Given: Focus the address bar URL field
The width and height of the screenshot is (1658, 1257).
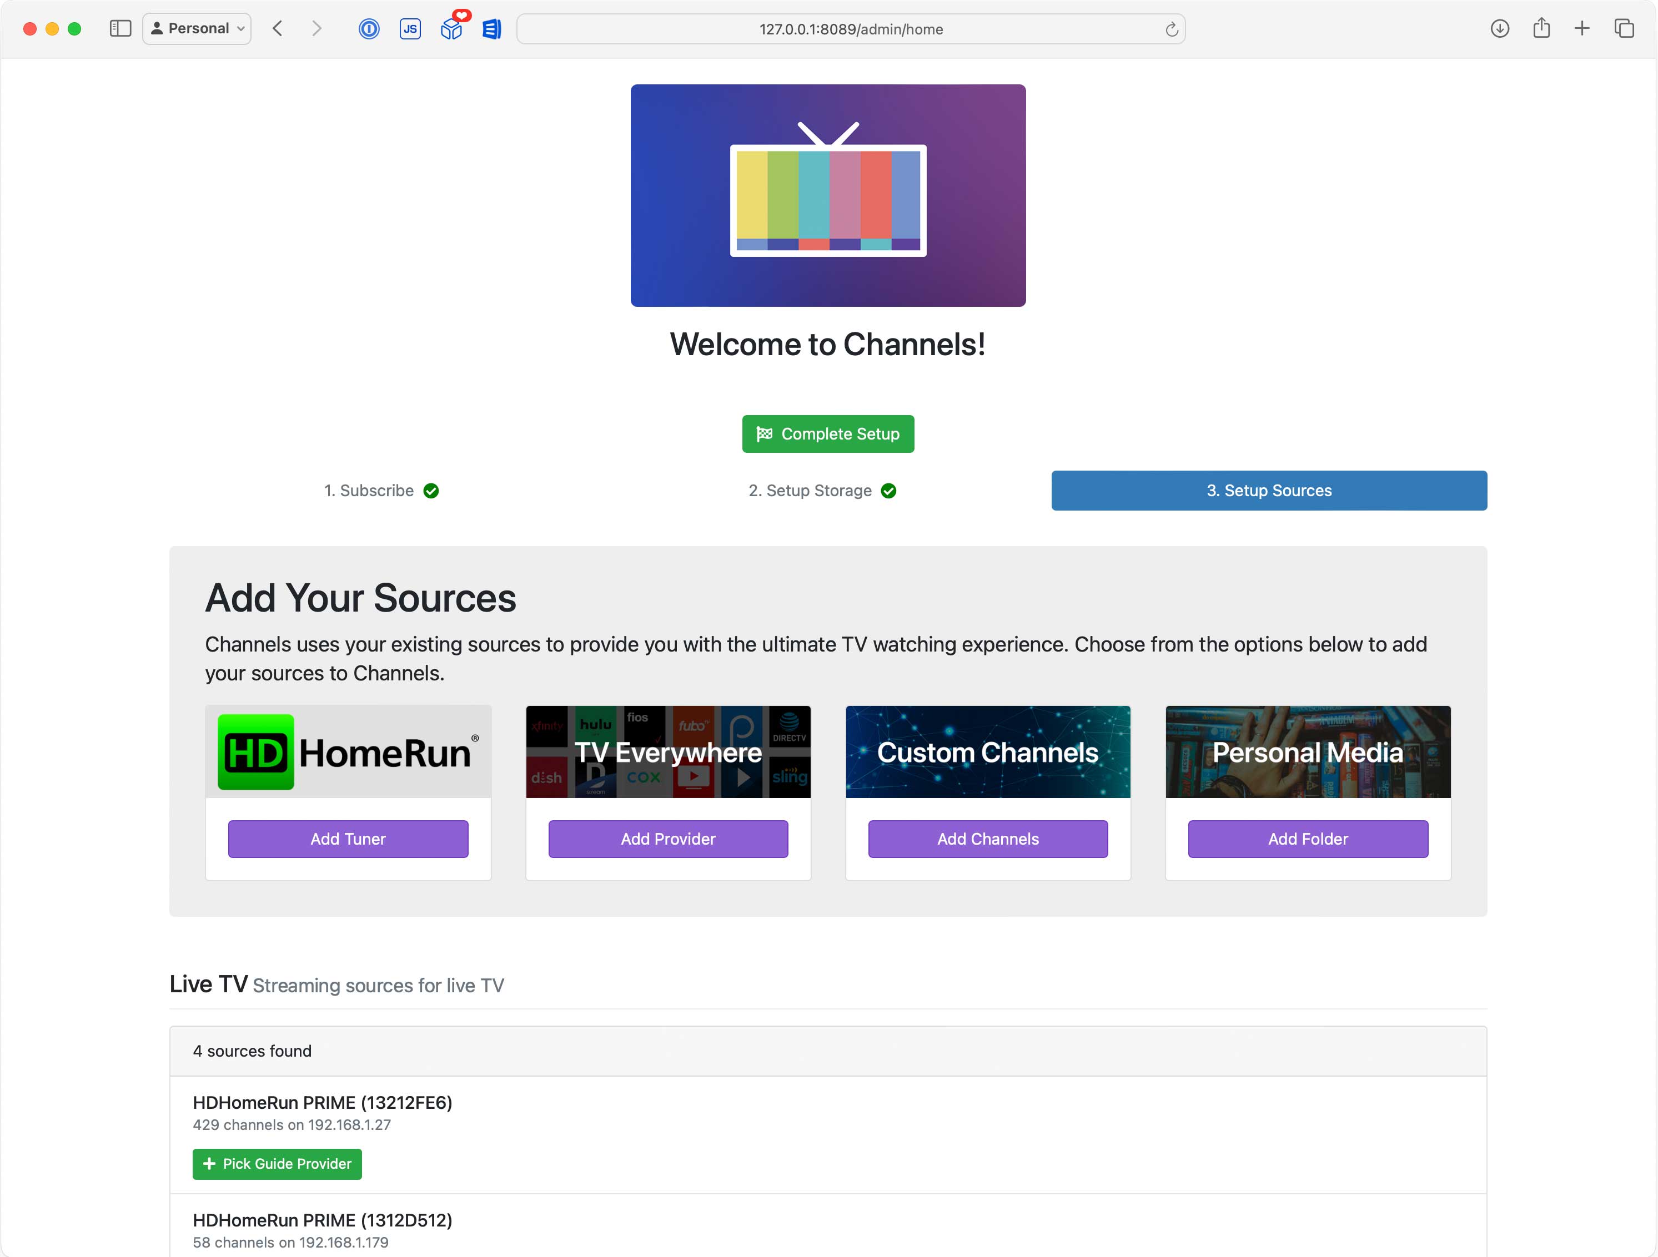Looking at the screenshot, I should 850,29.
